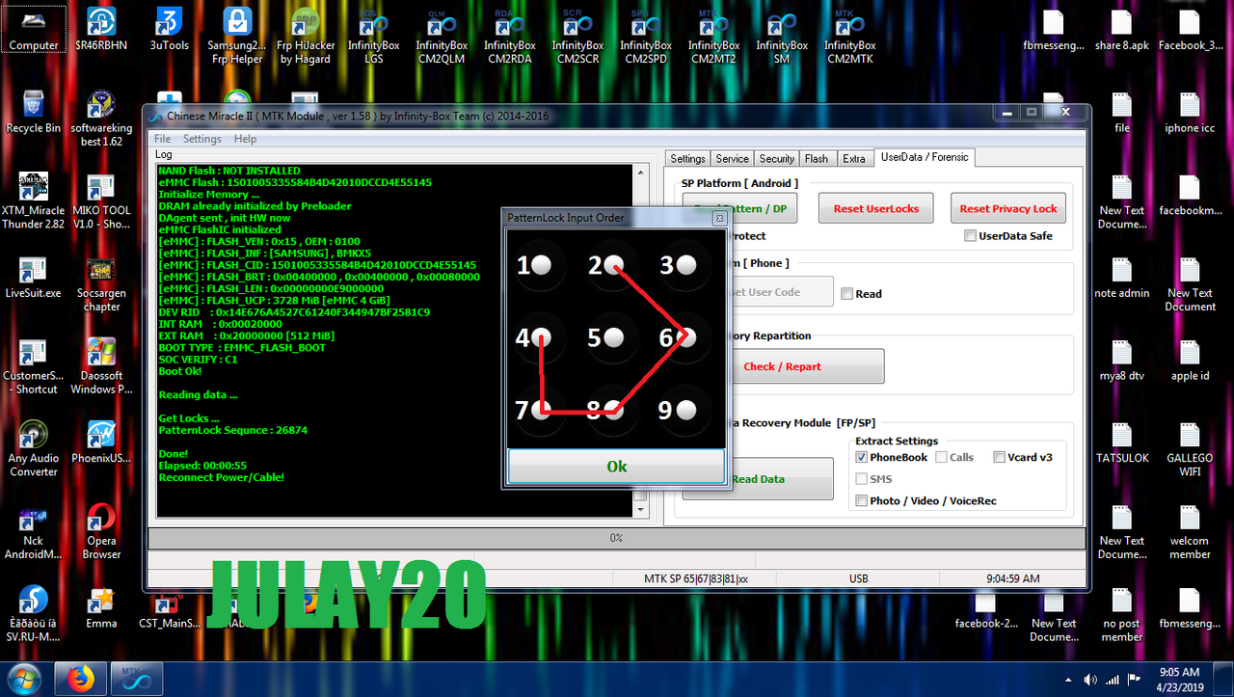Select the UserData / Forensic tab

pos(925,157)
